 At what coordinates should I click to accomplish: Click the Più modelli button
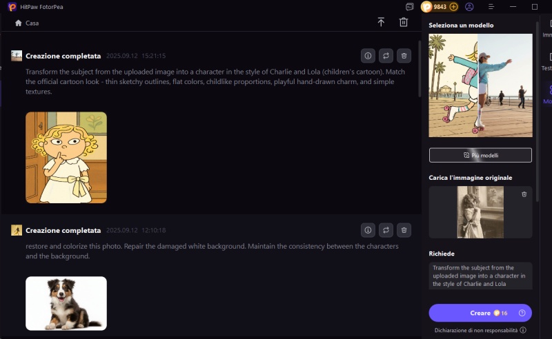click(x=480, y=155)
